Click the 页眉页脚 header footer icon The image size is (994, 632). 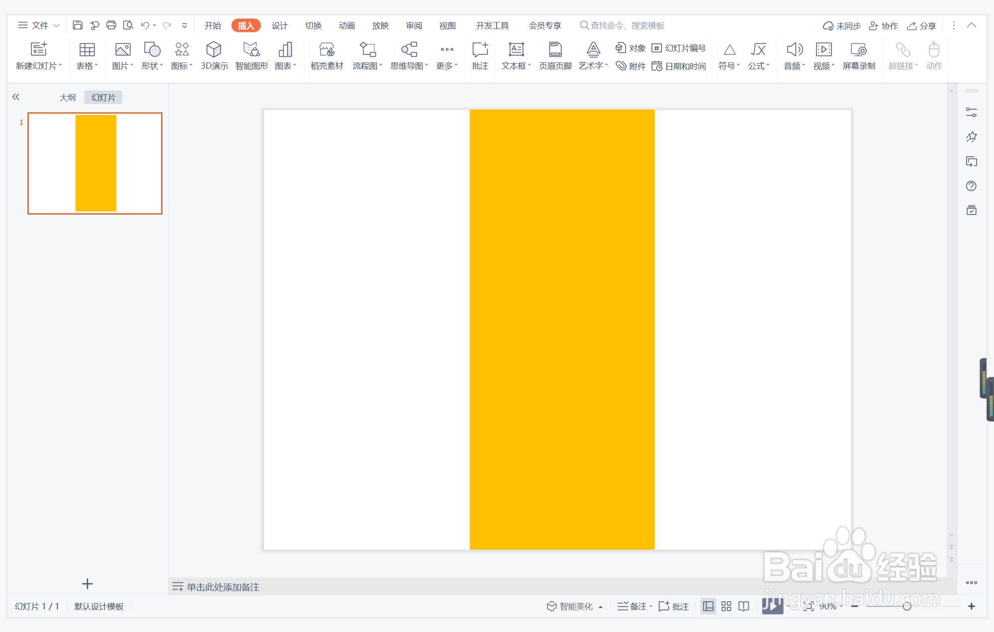[x=555, y=50]
